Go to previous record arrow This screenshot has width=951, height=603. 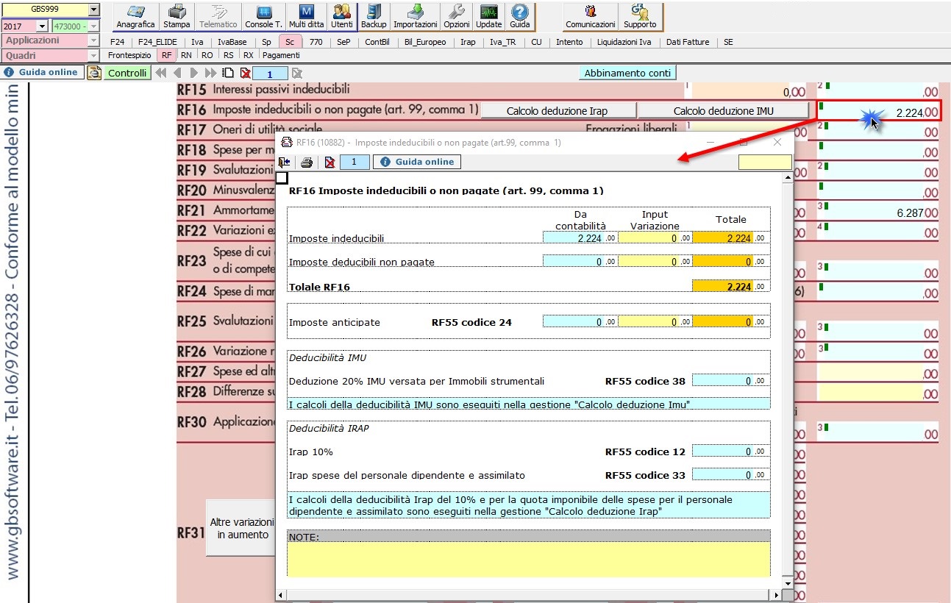pyautogui.click(x=177, y=73)
